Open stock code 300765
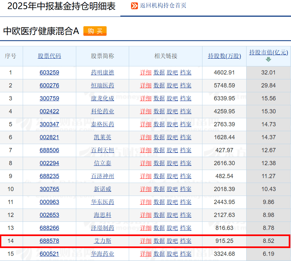This screenshot has width=291, height=261. [49, 189]
